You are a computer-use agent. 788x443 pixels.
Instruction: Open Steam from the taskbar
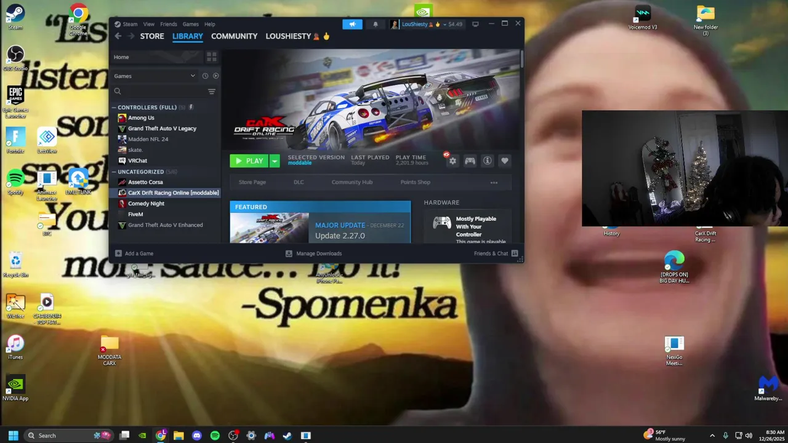(x=287, y=436)
